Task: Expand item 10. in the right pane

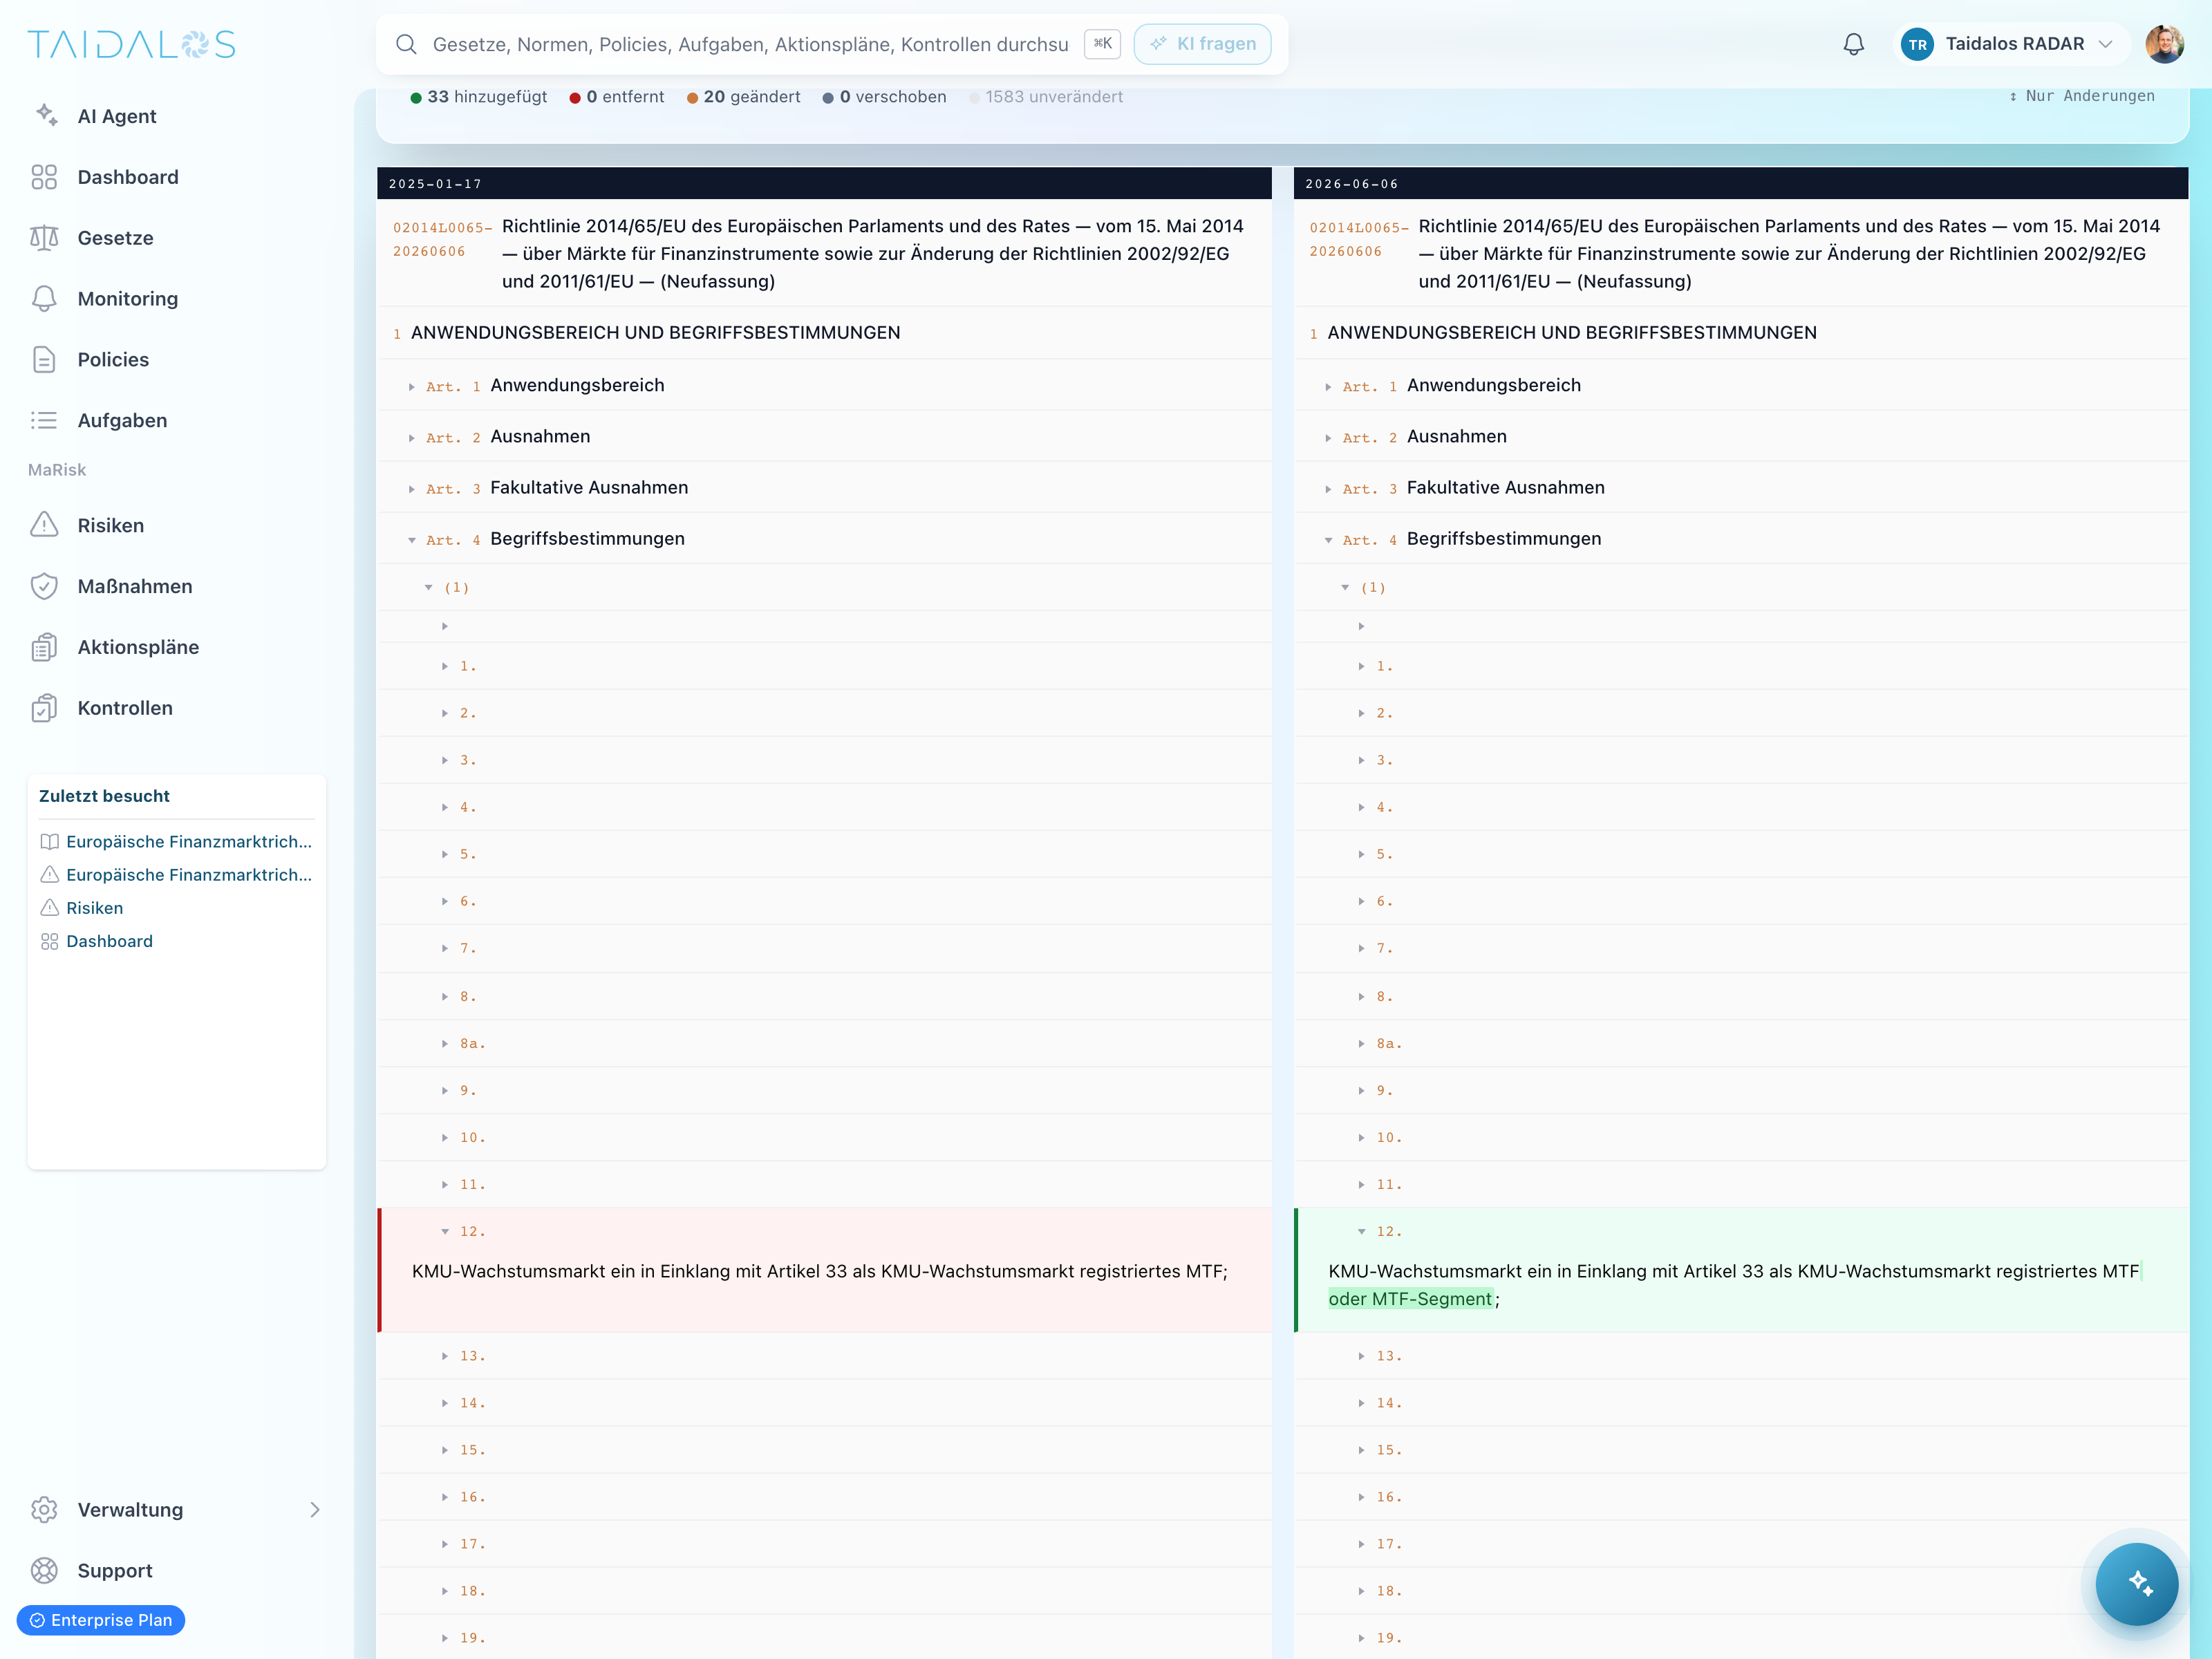Action: pyautogui.click(x=1361, y=1138)
